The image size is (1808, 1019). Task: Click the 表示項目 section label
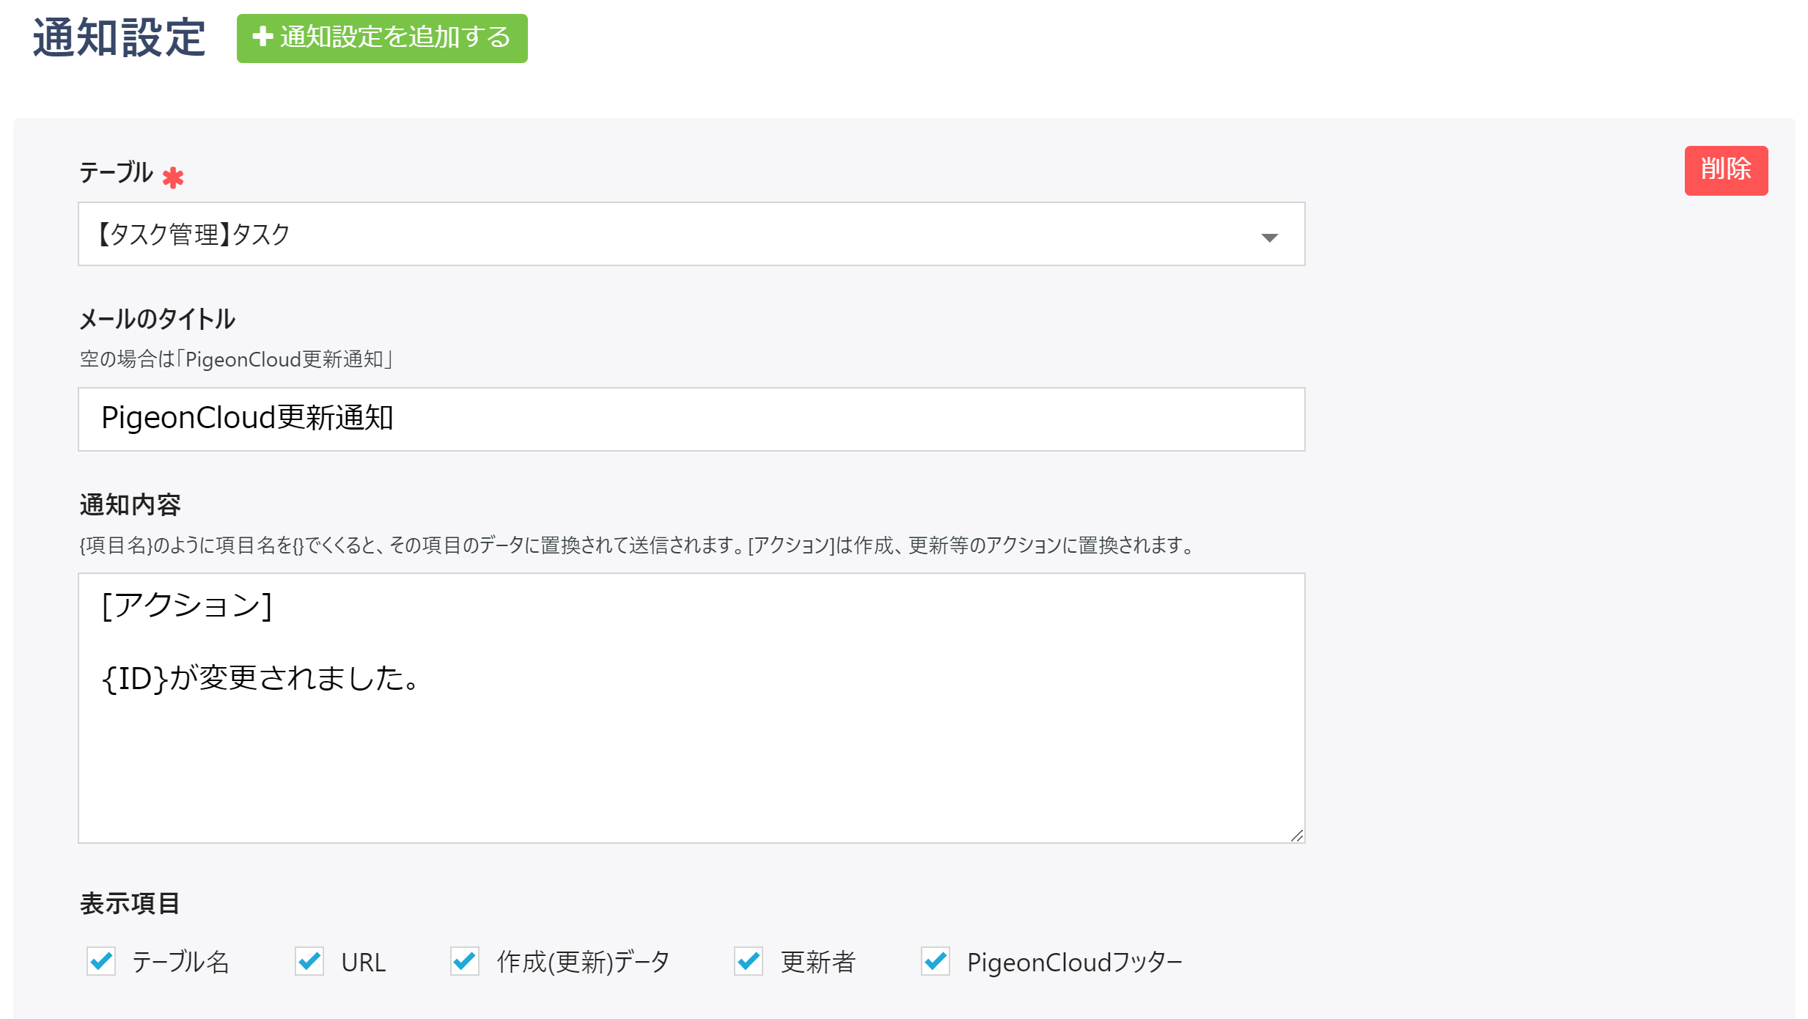pos(131,902)
